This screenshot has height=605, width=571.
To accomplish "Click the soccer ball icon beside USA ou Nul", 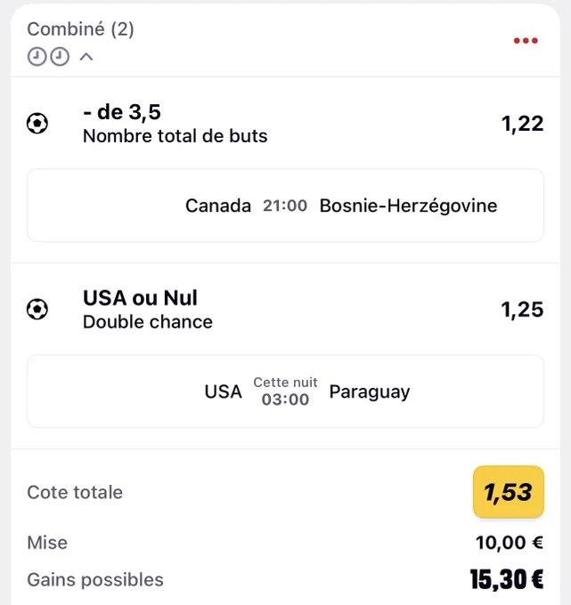I will coord(37,310).
